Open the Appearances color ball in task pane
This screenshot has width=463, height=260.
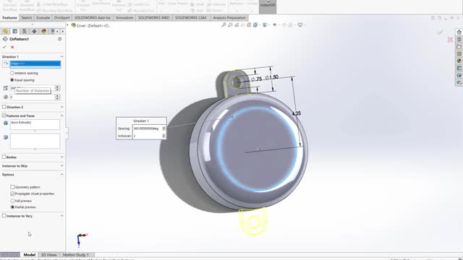tap(459, 61)
